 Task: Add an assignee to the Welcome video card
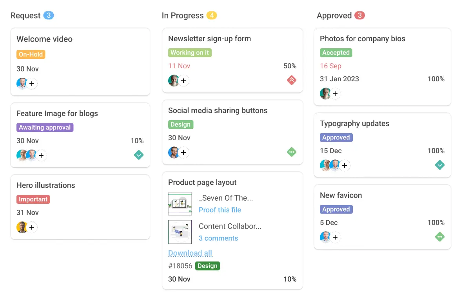[32, 84]
